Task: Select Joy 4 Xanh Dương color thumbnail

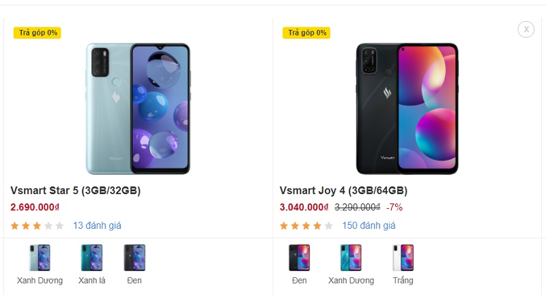Action: point(351,257)
